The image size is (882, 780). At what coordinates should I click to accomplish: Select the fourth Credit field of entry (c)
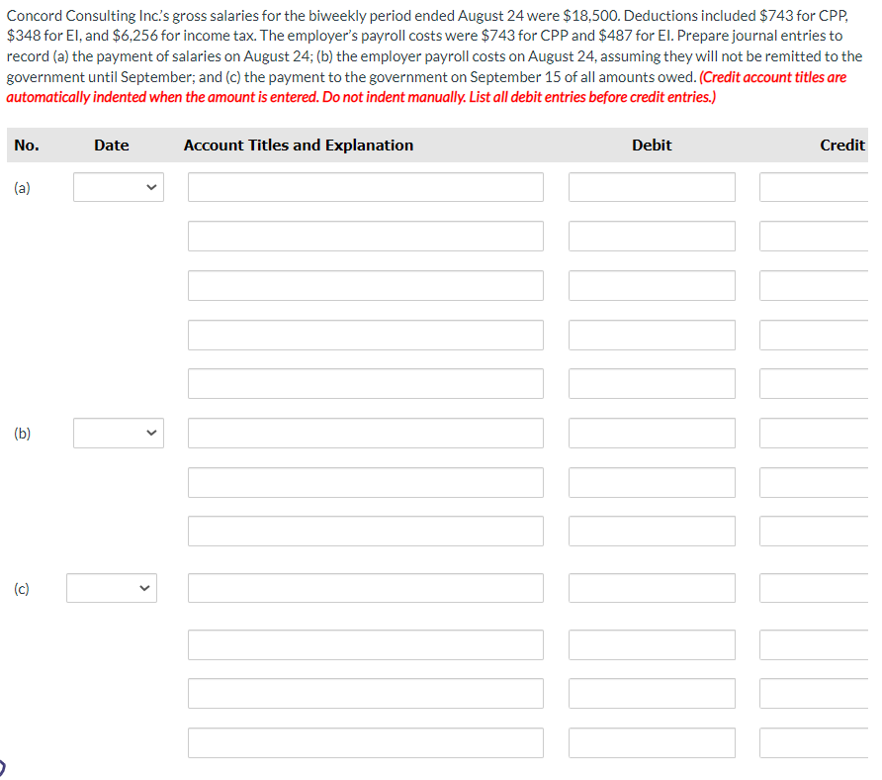pos(815,742)
